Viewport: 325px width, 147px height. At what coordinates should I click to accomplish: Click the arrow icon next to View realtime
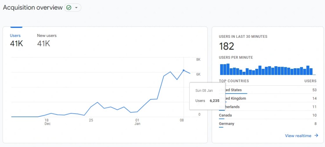point(316,136)
